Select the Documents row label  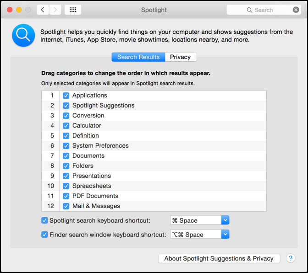[x=88, y=155]
